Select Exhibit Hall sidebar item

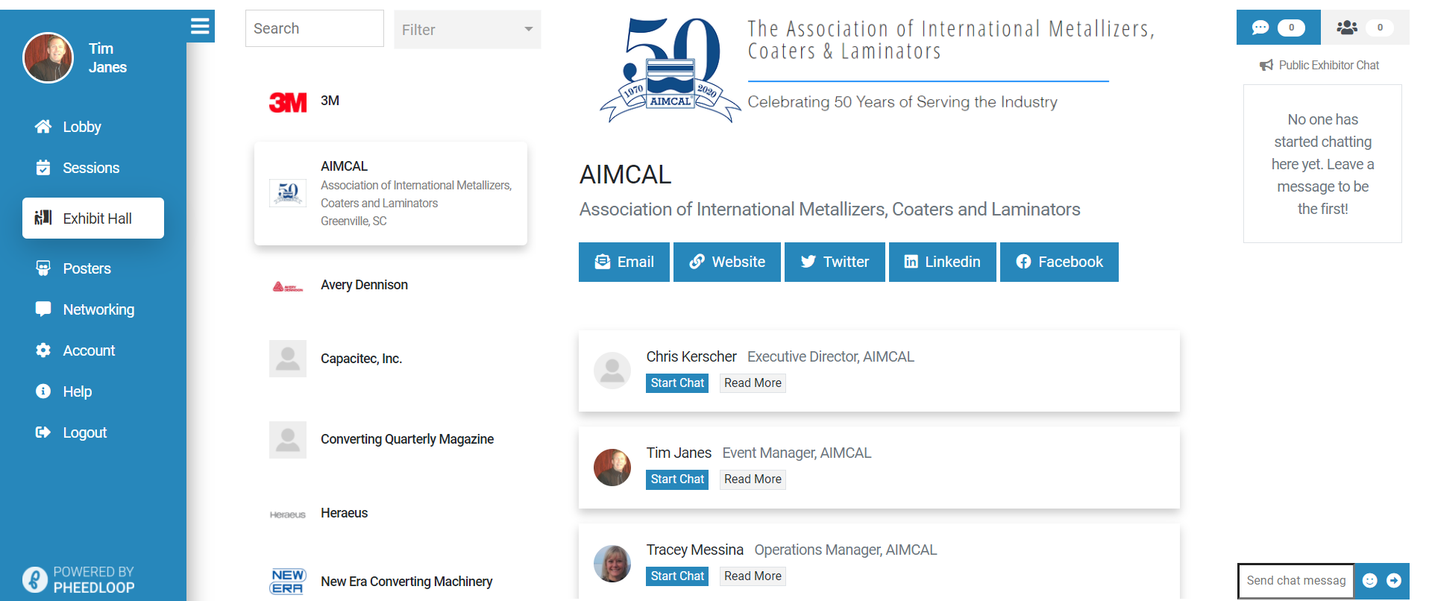(x=93, y=218)
